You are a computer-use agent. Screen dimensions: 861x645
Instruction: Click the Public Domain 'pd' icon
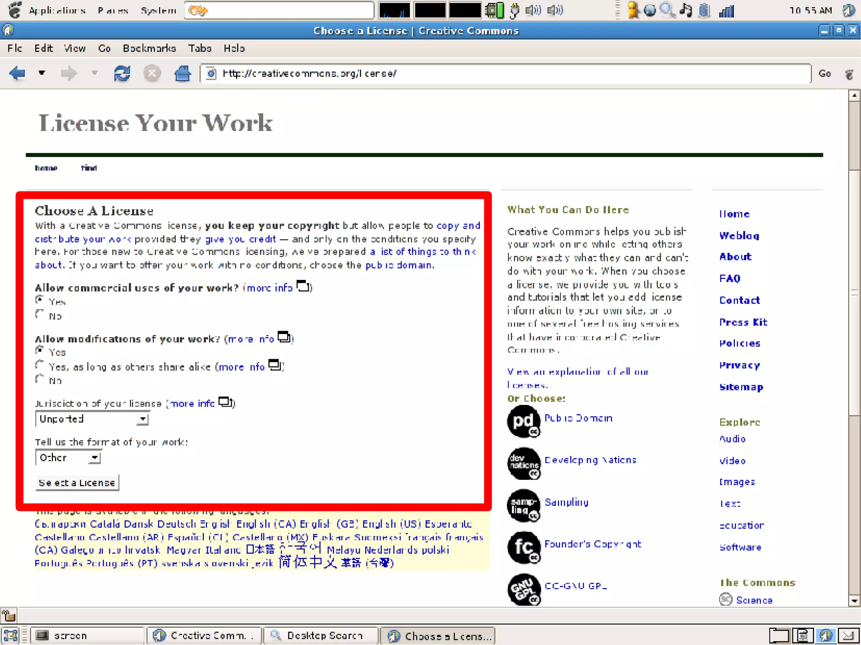click(x=523, y=421)
